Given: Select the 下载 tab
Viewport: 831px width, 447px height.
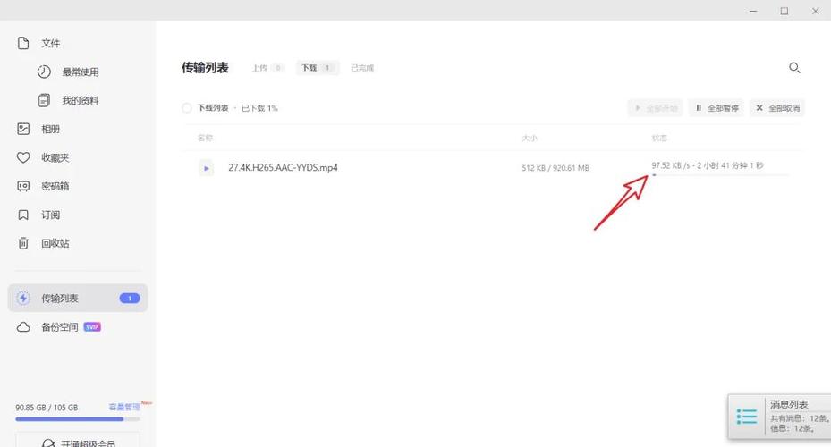Looking at the screenshot, I should point(317,68).
